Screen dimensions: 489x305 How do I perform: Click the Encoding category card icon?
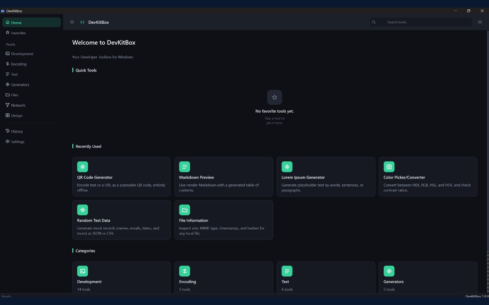[x=184, y=271]
